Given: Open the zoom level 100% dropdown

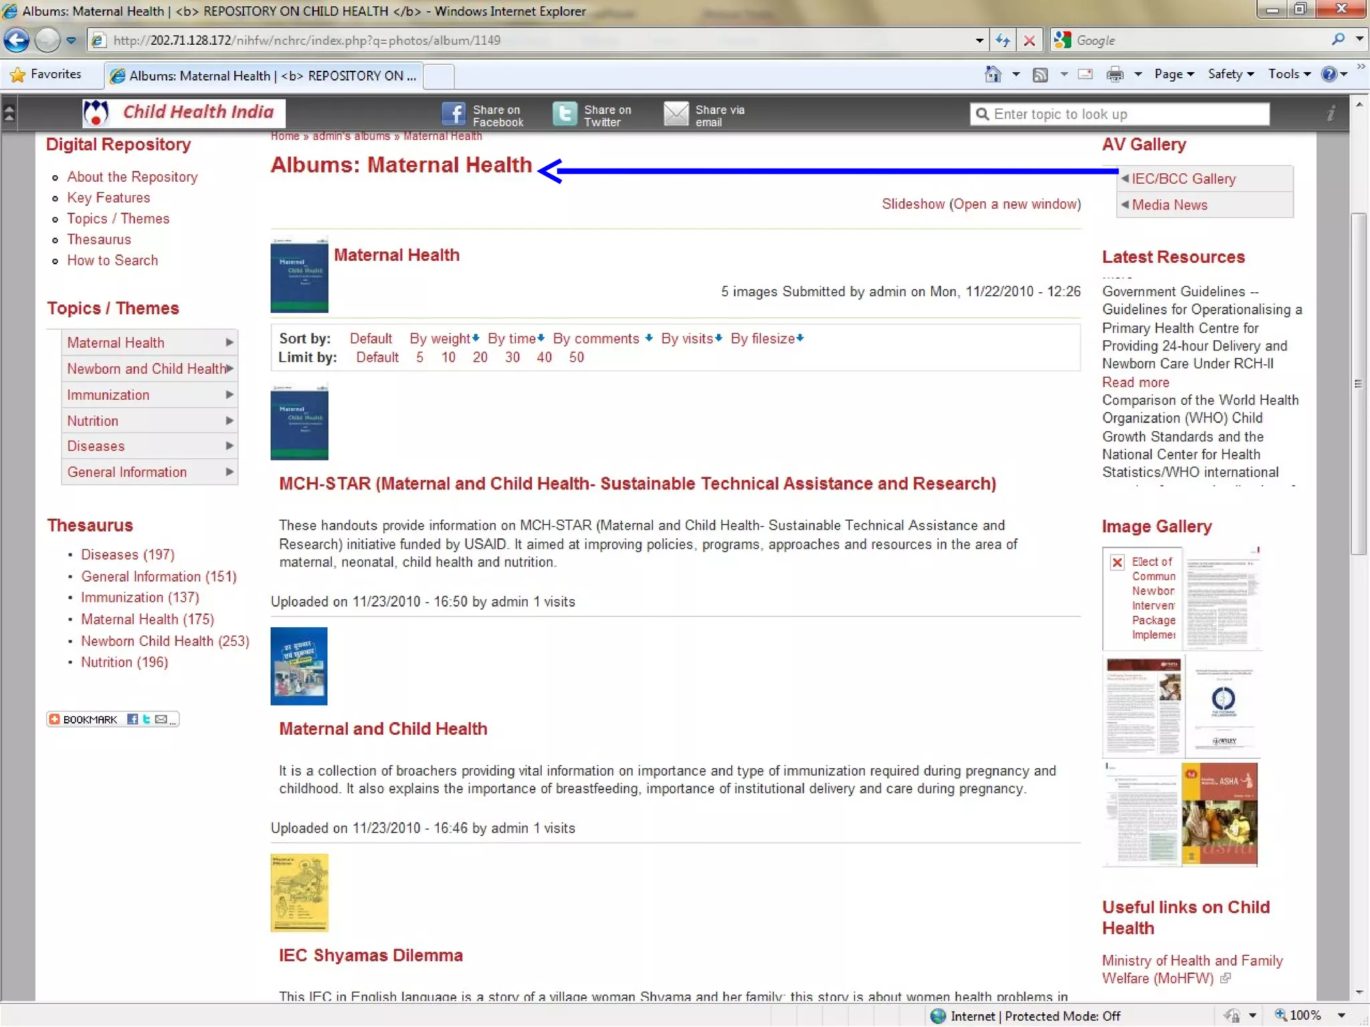Looking at the screenshot, I should click(1341, 1016).
